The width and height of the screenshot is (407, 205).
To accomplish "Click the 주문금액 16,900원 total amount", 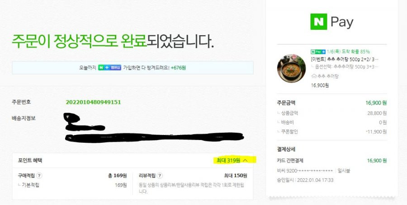I will [x=376, y=103].
